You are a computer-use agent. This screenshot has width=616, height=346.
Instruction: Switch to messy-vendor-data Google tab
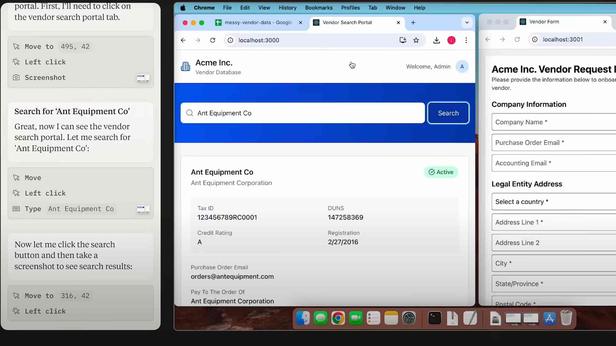pos(258,22)
